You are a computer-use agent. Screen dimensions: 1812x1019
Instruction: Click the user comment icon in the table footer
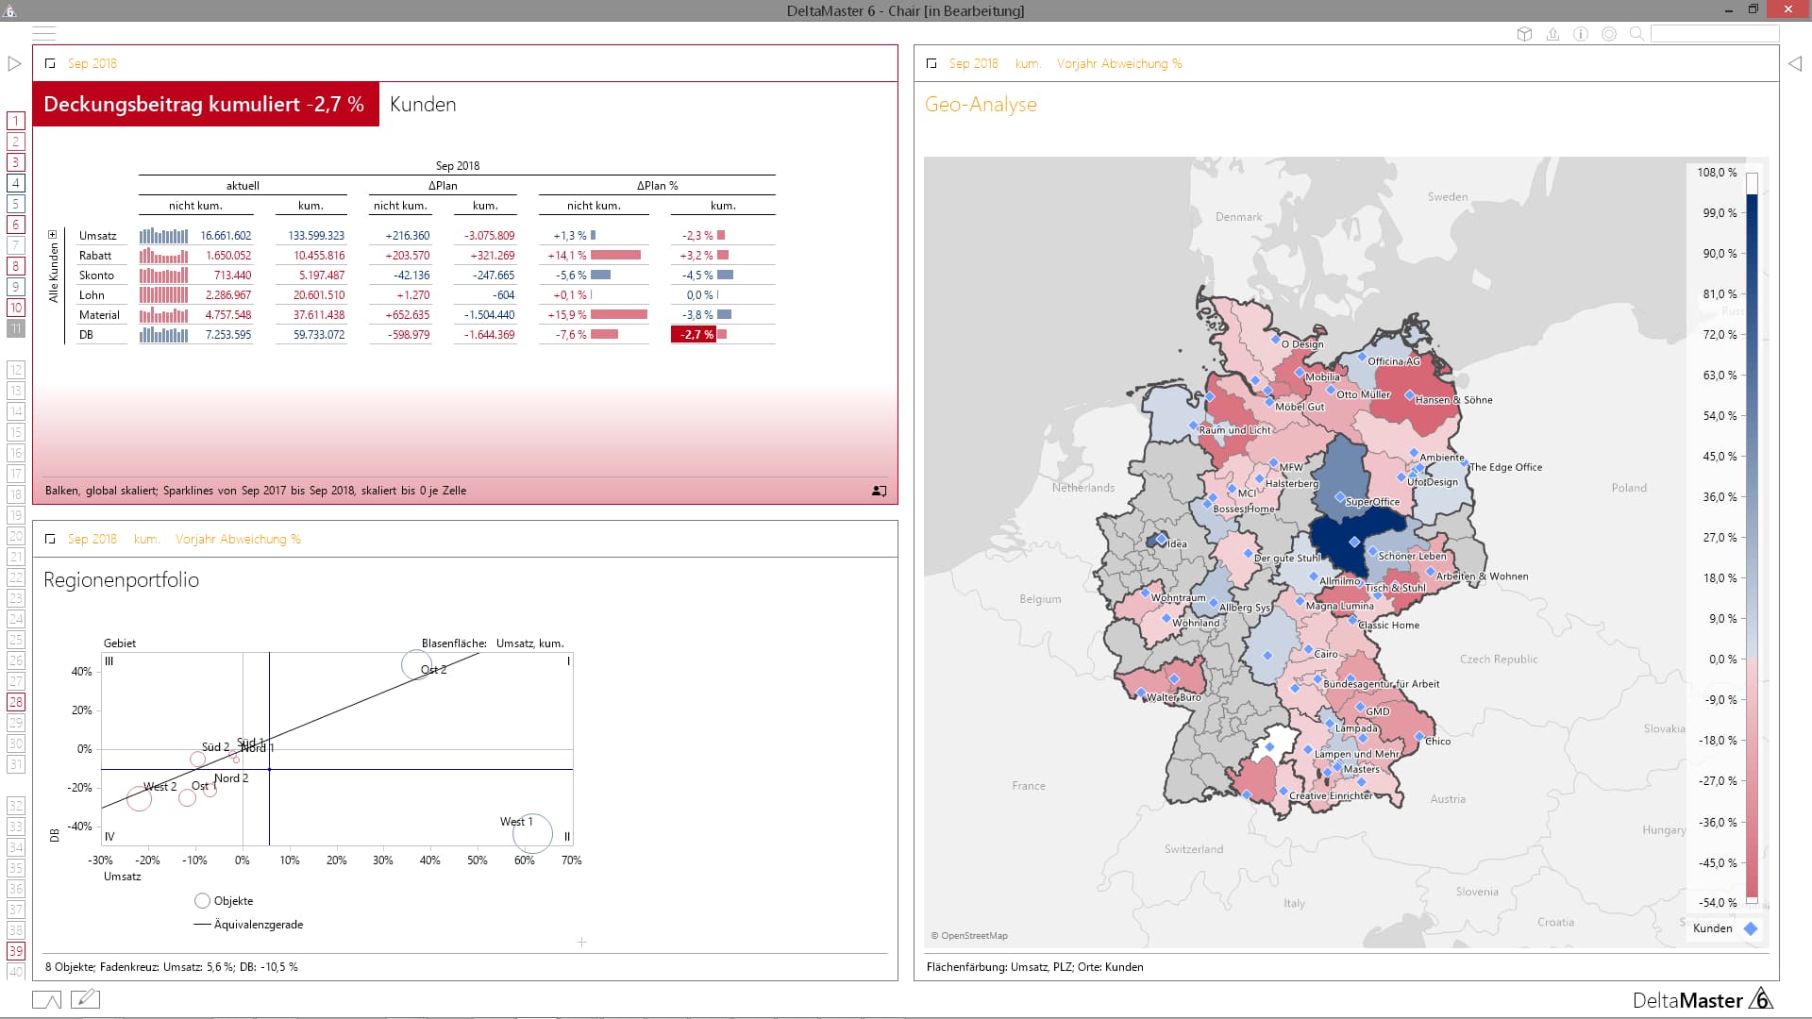[x=879, y=491]
